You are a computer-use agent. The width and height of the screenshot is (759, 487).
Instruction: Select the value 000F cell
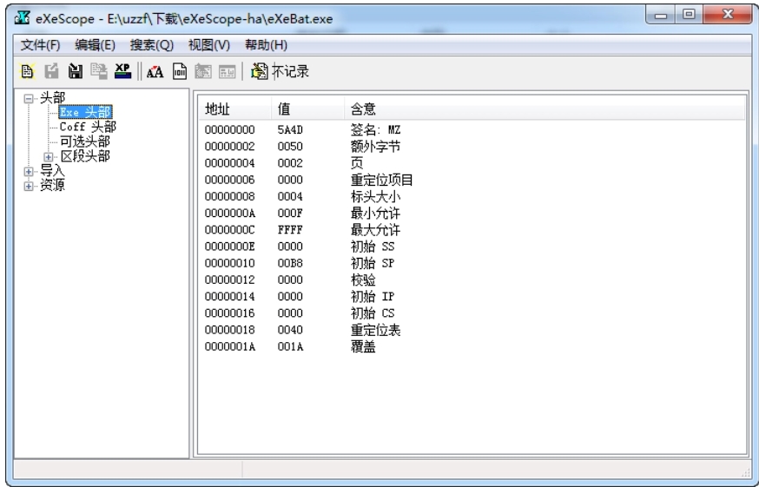coord(290,213)
